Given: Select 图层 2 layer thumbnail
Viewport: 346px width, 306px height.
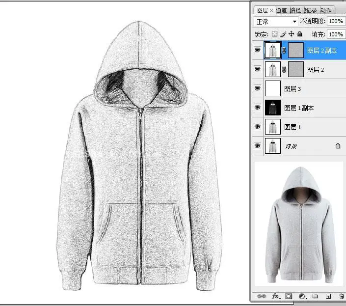Looking at the screenshot, I should (273, 69).
